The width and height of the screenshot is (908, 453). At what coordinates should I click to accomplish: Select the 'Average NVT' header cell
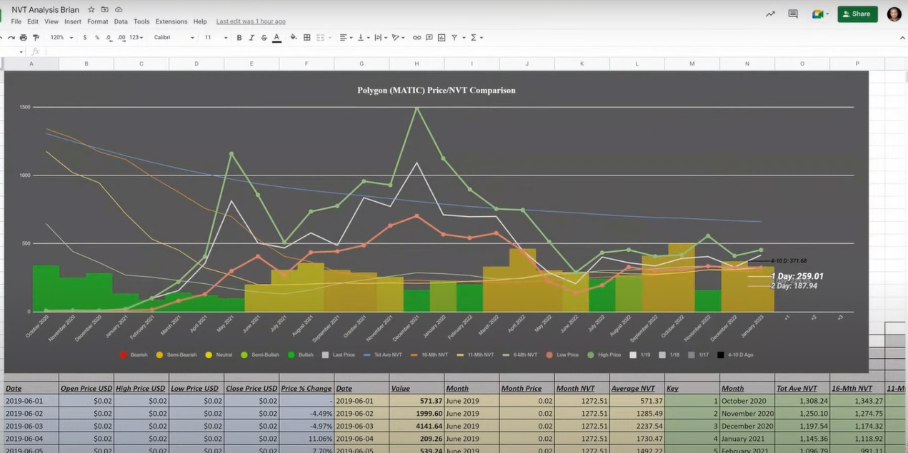[637, 389]
